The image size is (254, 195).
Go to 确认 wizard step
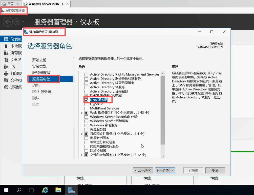point(36,98)
